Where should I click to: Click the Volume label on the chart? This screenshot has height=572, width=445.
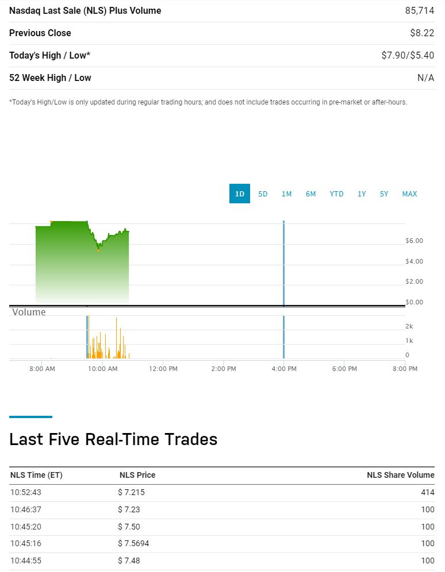(x=29, y=312)
